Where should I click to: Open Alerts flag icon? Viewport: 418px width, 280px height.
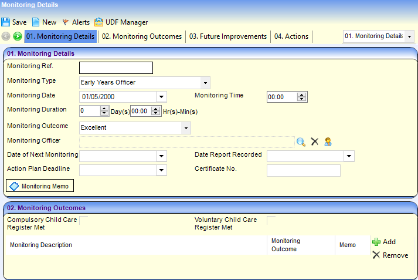(x=65, y=22)
